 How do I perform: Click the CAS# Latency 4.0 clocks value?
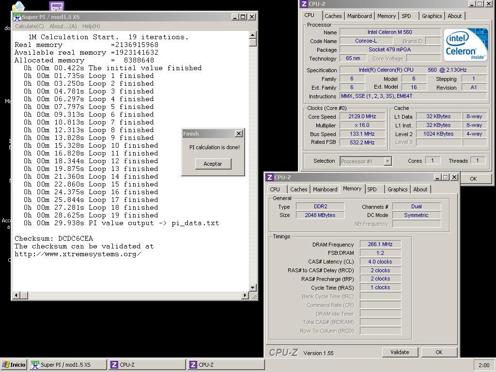point(380,262)
